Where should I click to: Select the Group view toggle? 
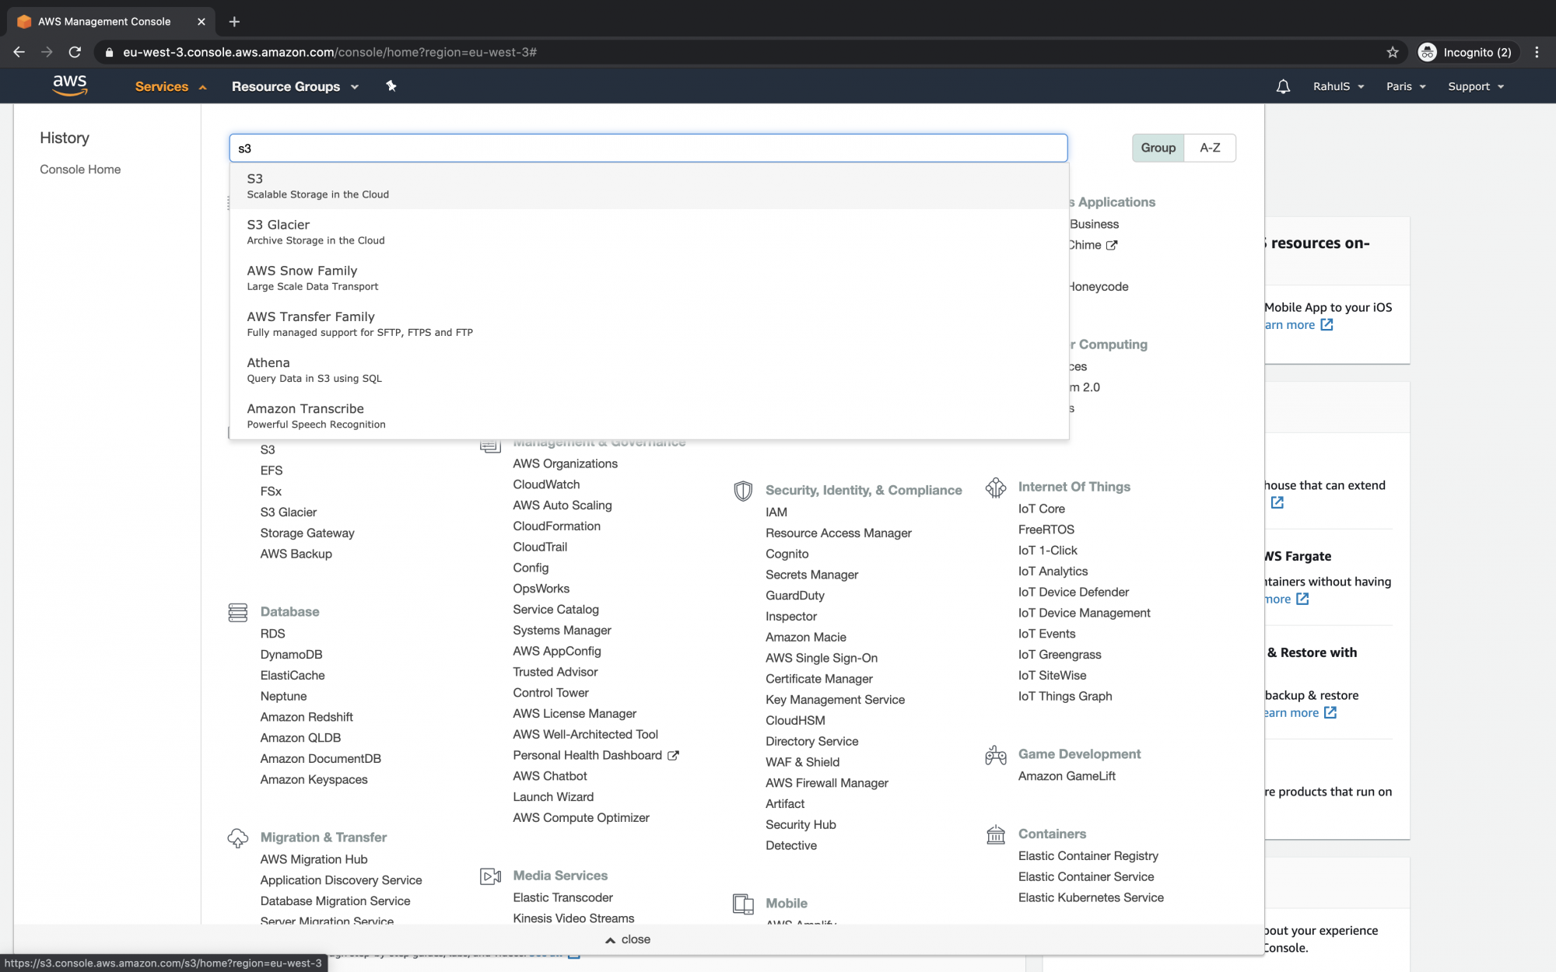1158,148
